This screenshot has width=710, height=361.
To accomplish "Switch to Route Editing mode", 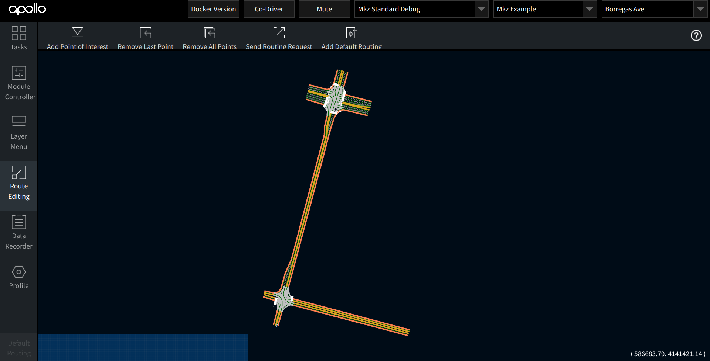I will tap(19, 183).
